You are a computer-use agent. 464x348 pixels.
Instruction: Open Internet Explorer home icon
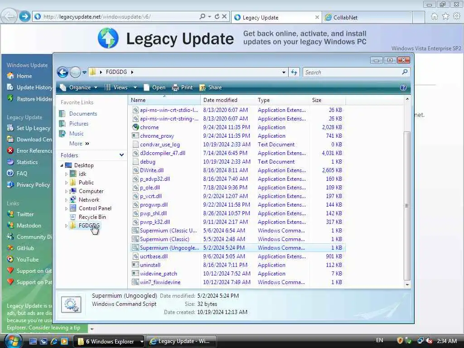[434, 17]
